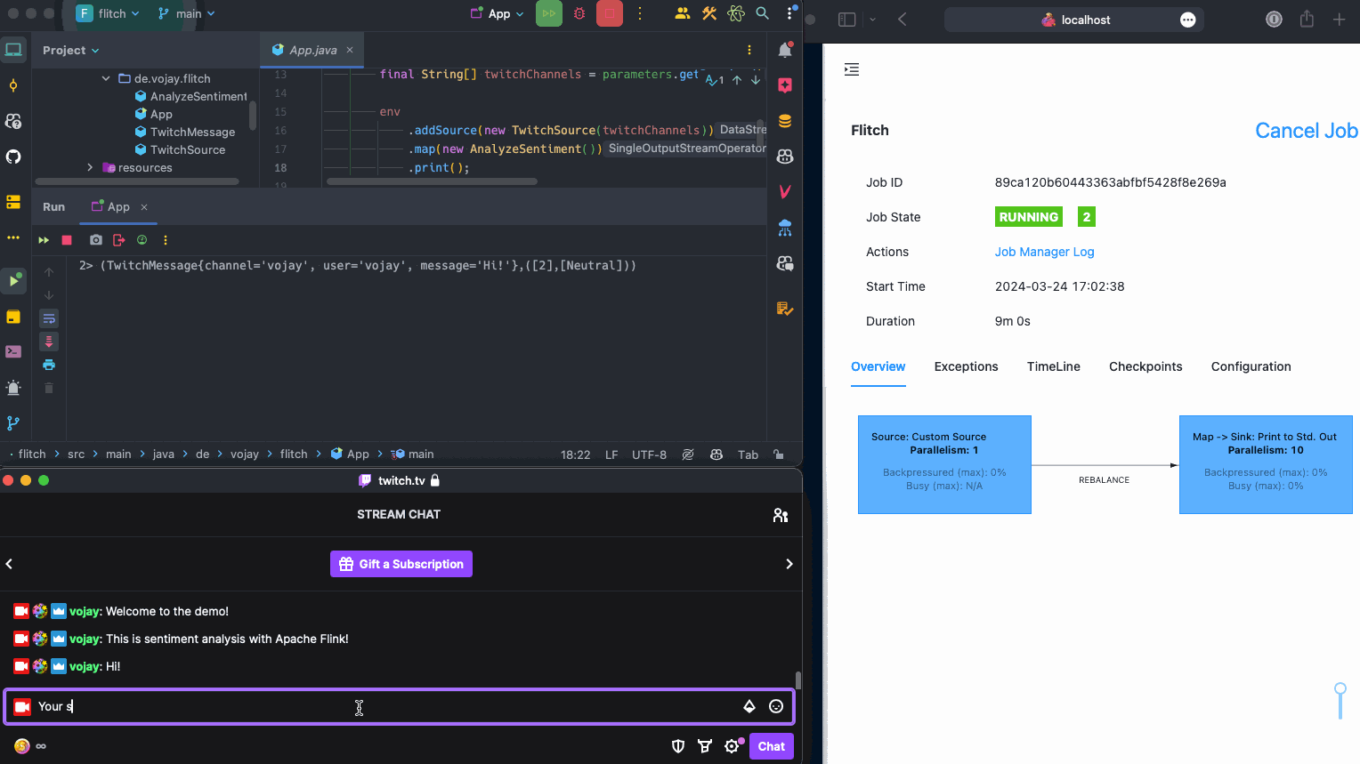
Task: Stop the running App process in IntelliJ toolbar
Action: (x=609, y=13)
